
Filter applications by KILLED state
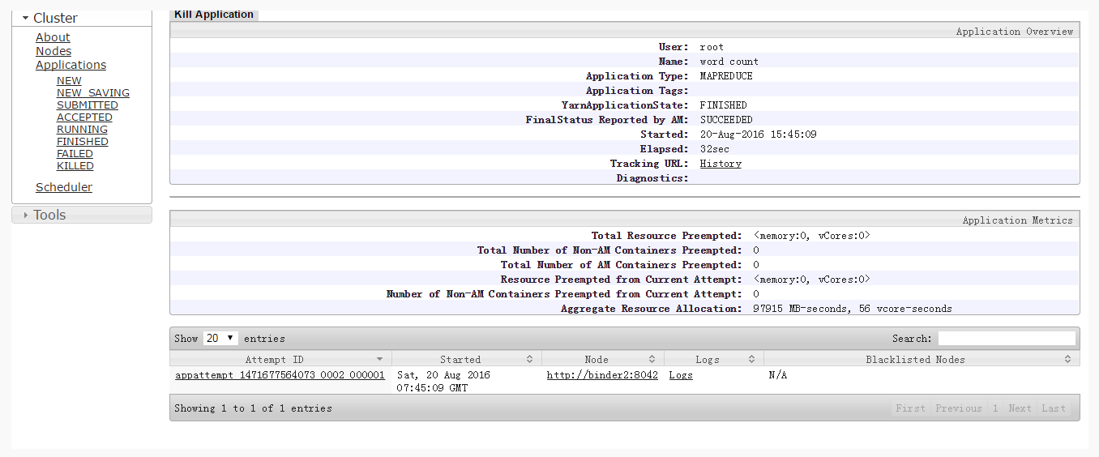[75, 166]
